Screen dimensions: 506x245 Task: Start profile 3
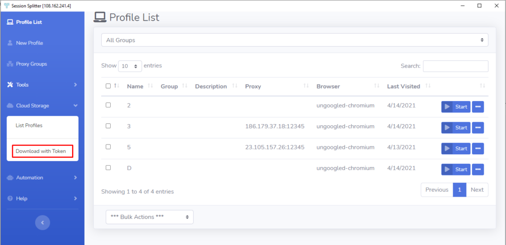pyautogui.click(x=456, y=128)
